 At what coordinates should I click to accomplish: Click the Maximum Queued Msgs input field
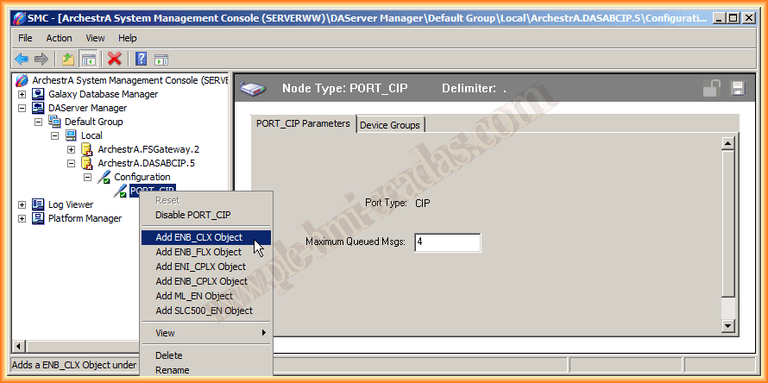(x=447, y=242)
